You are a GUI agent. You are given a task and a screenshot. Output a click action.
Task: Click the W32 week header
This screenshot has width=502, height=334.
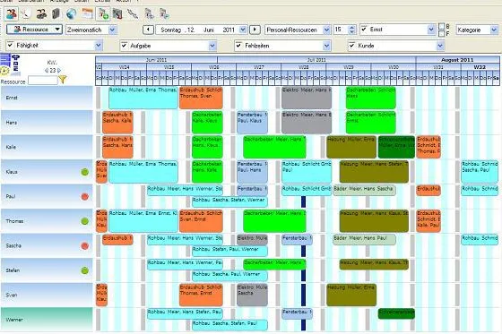tap(480, 67)
